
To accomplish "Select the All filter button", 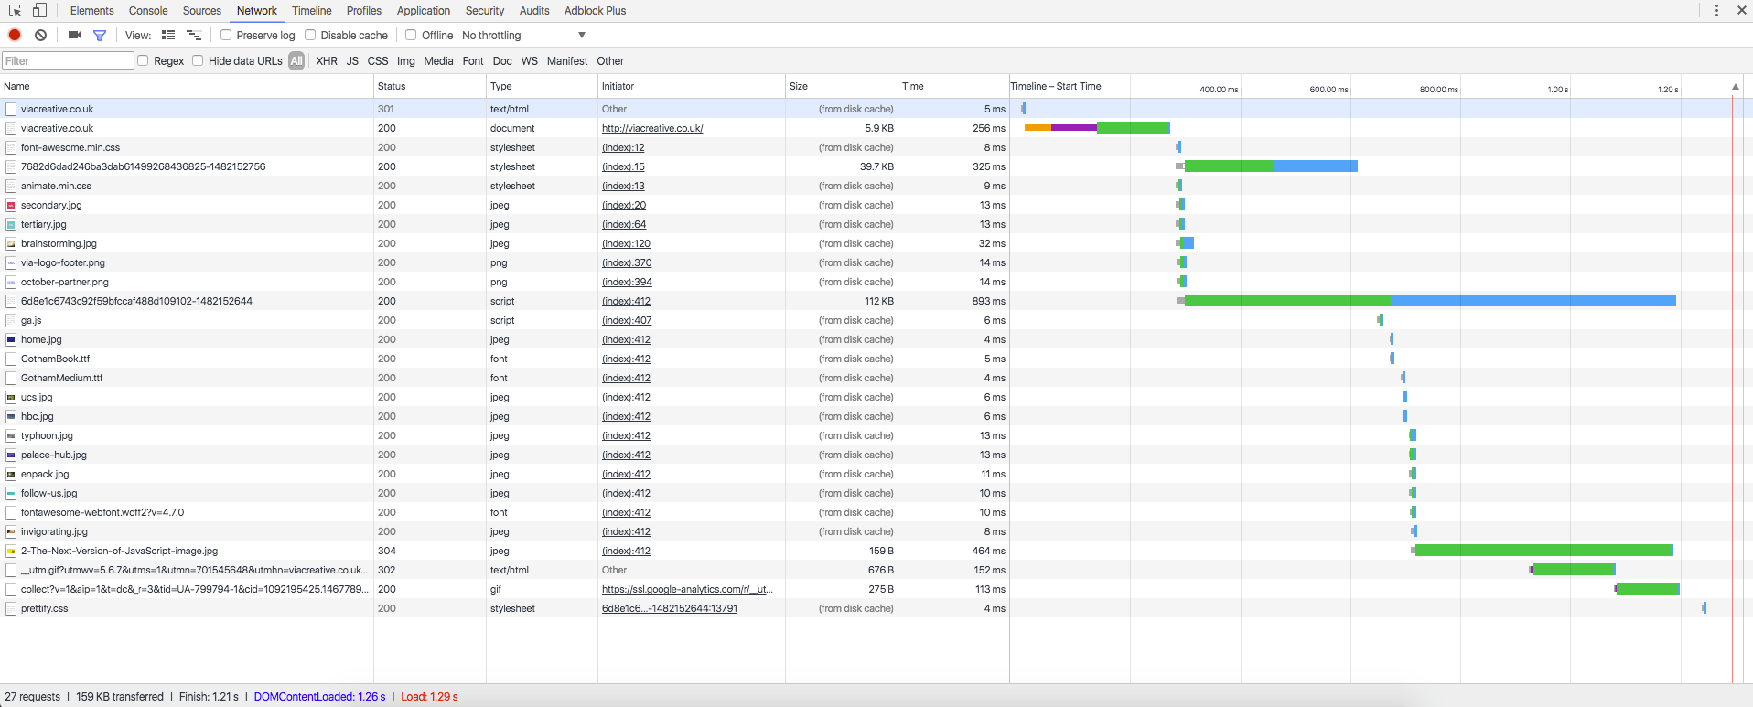I will click(296, 61).
